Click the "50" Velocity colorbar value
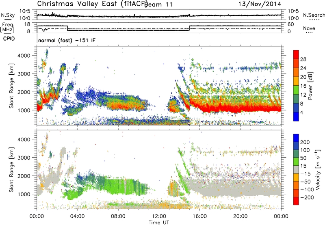 303,158
